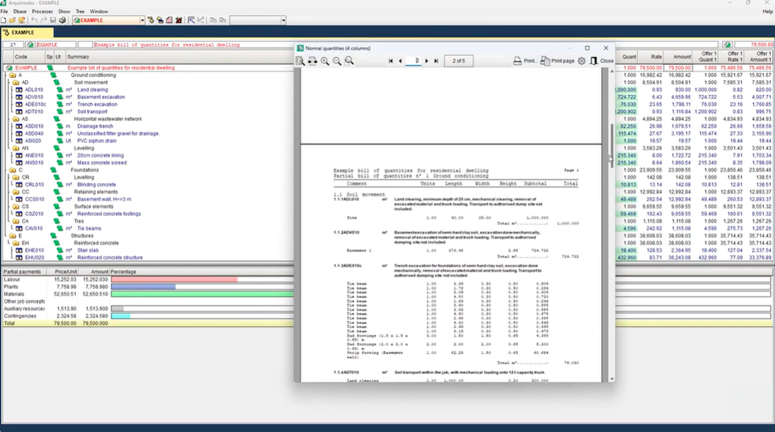Open the empty combo box dropdown in toolbar

pos(283,21)
